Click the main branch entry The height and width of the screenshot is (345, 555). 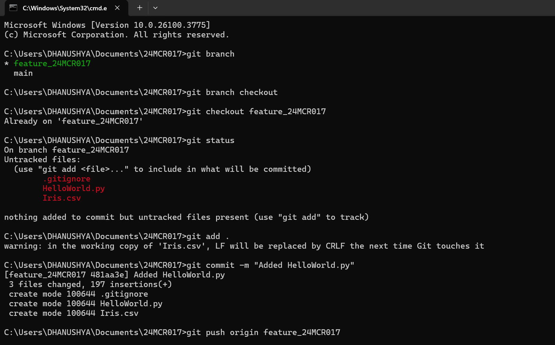(x=23, y=73)
